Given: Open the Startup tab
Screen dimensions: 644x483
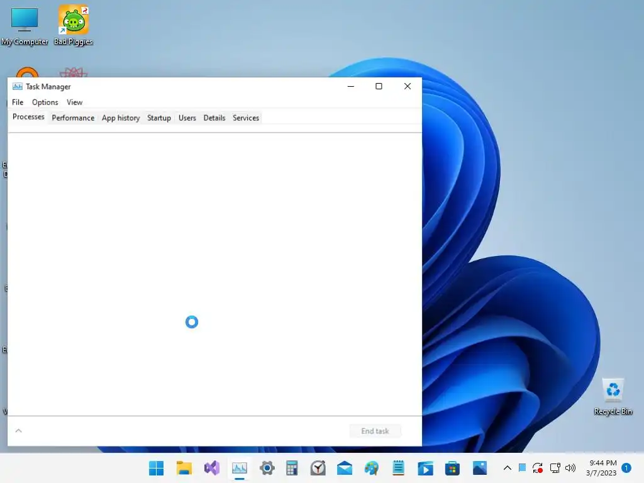Looking at the screenshot, I should [x=159, y=118].
